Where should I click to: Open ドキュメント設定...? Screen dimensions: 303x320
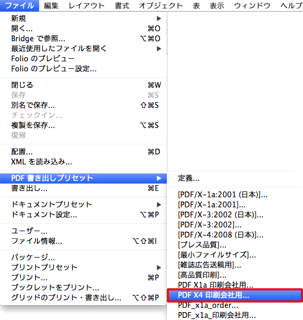[x=83, y=215]
